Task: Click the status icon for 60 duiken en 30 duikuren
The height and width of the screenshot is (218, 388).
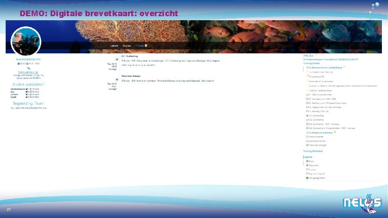Action: 308,81
